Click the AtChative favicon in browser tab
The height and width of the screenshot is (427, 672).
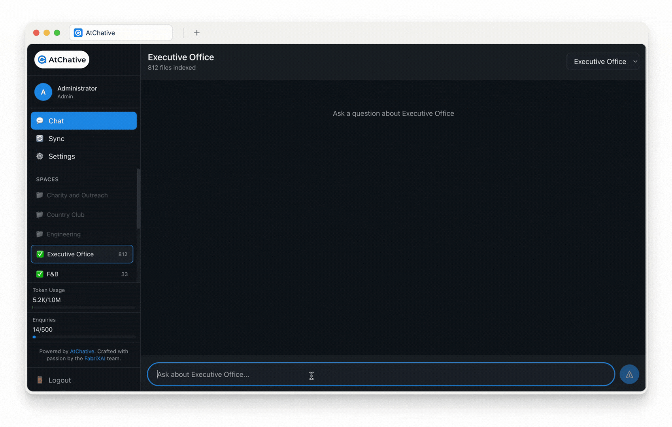click(78, 33)
